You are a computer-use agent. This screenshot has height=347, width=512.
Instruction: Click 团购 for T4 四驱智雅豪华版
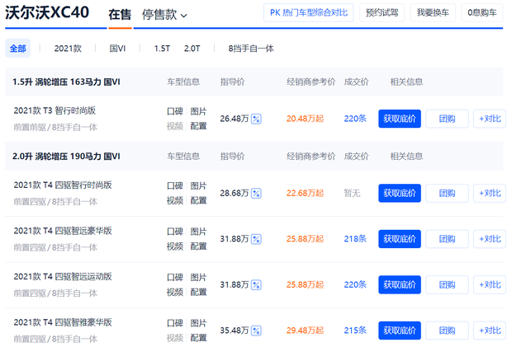coord(447,331)
